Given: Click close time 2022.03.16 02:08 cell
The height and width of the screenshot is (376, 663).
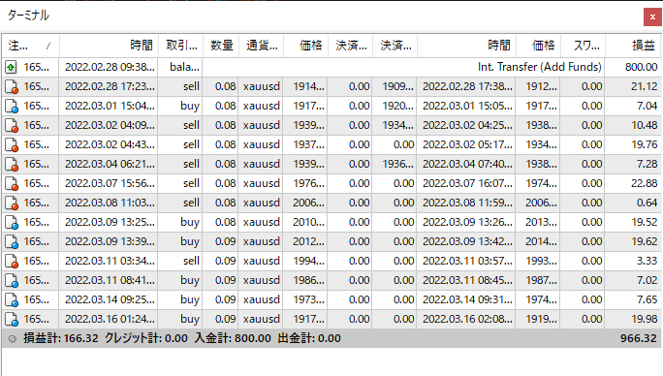Looking at the screenshot, I should pyautogui.click(x=467, y=320).
